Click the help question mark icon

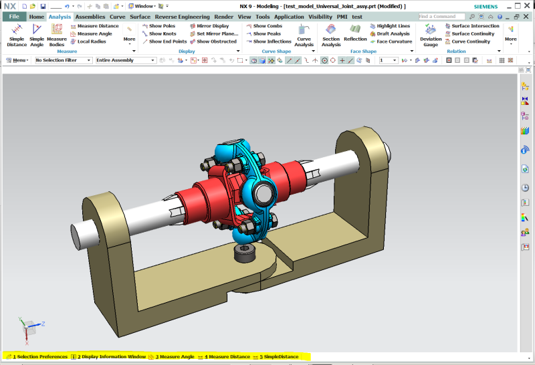pos(500,16)
